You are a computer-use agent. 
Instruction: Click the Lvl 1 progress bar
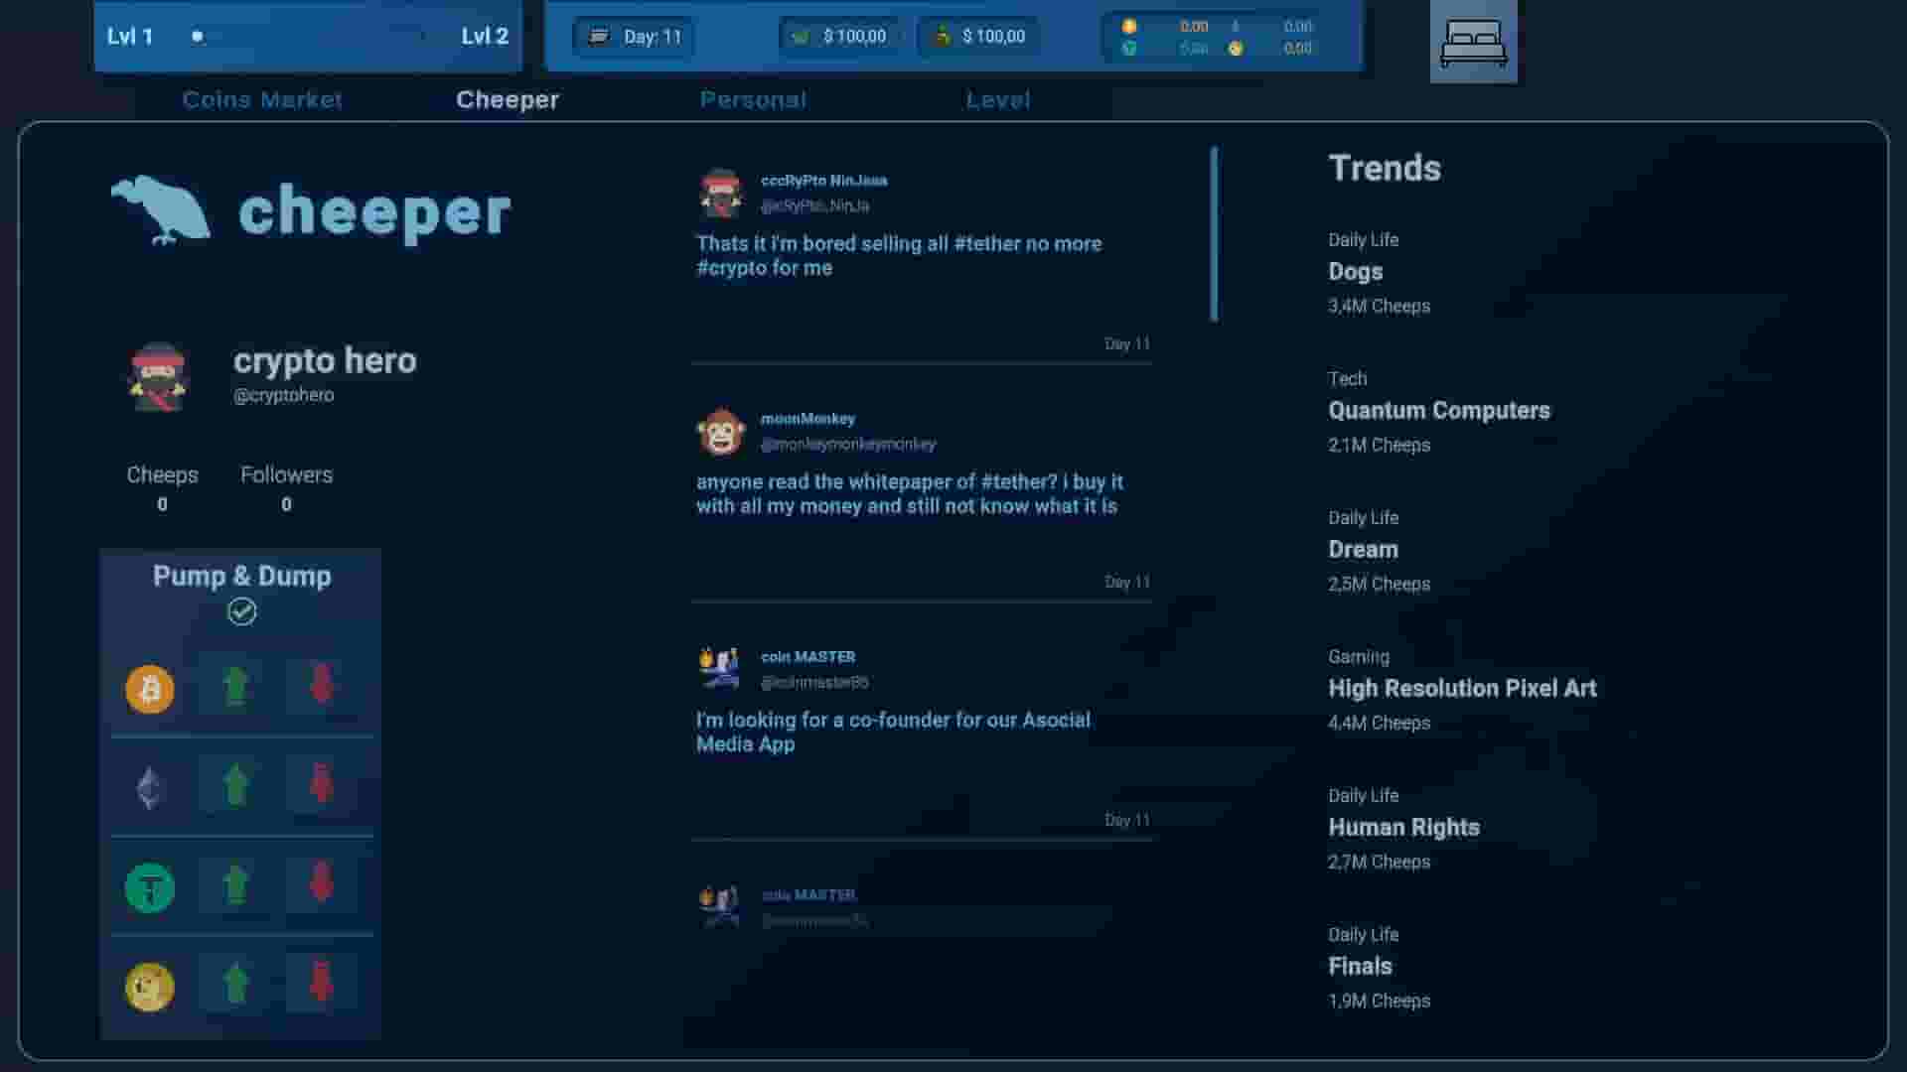click(308, 37)
